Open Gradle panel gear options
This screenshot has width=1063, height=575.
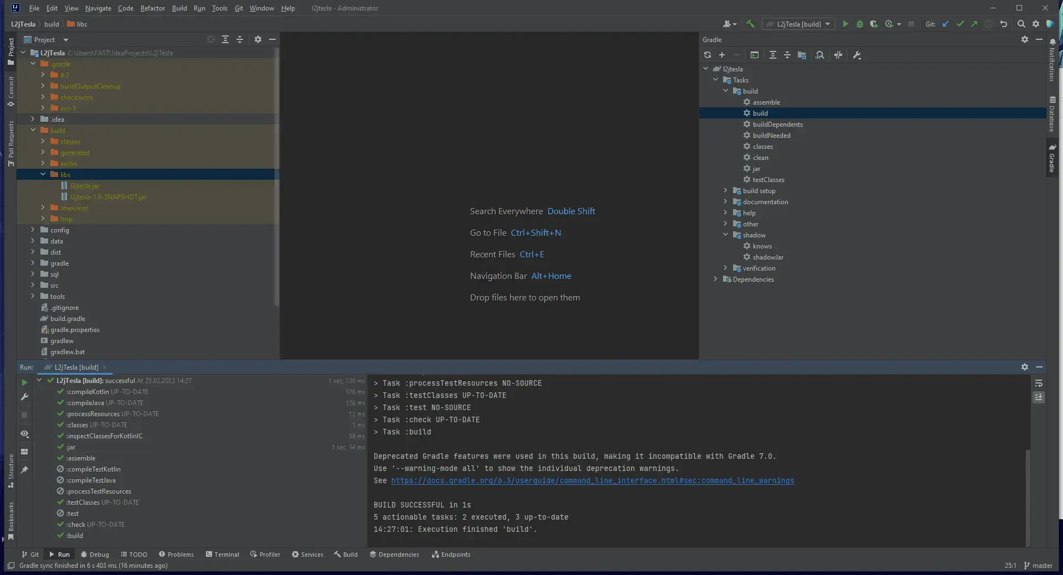[1025, 39]
